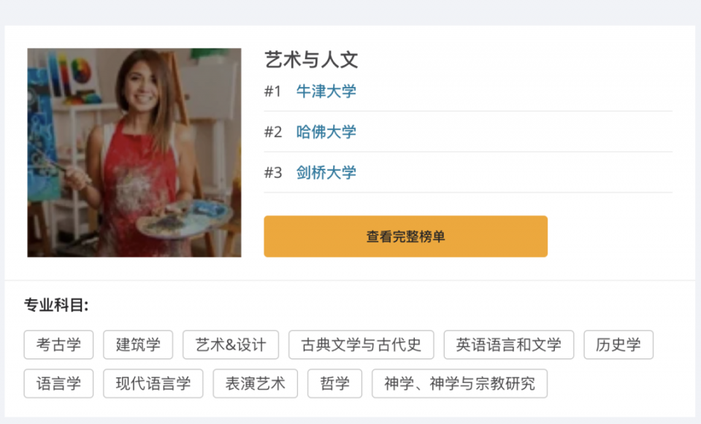The width and height of the screenshot is (701, 424).
Task: Click the 专业科目 label
Action: coord(56,305)
